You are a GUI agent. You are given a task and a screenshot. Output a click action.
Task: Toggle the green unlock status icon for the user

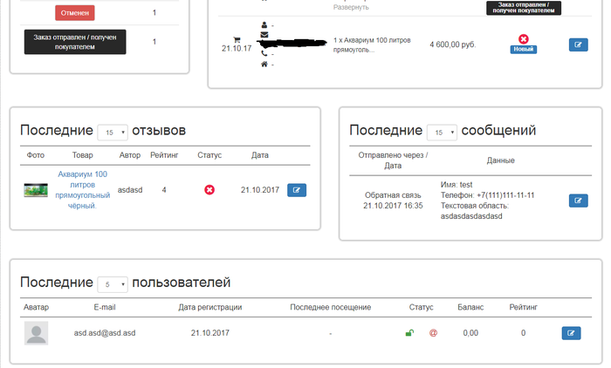click(x=408, y=333)
